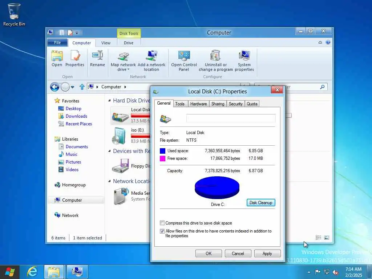Open Explorer help question mark icon
The image size is (372, 279).
[x=328, y=43]
